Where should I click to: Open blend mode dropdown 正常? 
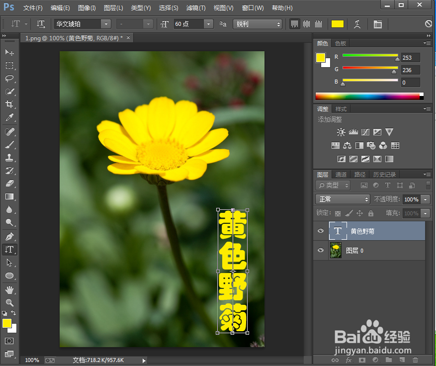[343, 199]
